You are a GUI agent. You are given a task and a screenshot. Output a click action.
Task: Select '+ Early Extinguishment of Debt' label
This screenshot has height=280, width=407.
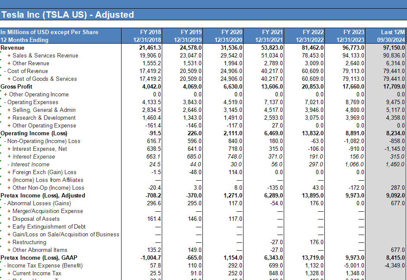pos(46,226)
